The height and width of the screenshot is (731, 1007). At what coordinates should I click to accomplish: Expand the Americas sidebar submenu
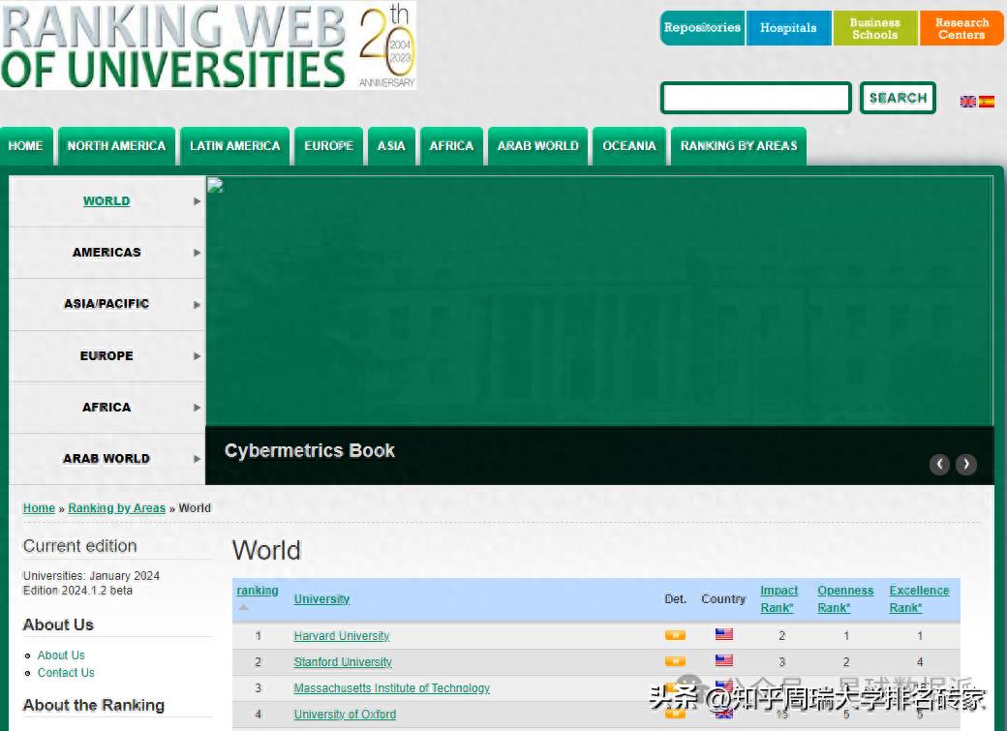pos(197,253)
